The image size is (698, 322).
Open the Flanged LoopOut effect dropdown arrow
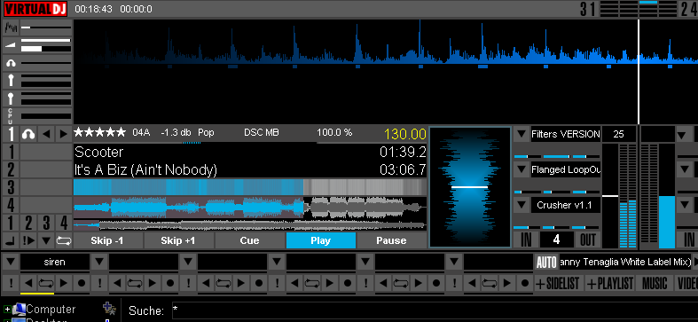[522, 169]
